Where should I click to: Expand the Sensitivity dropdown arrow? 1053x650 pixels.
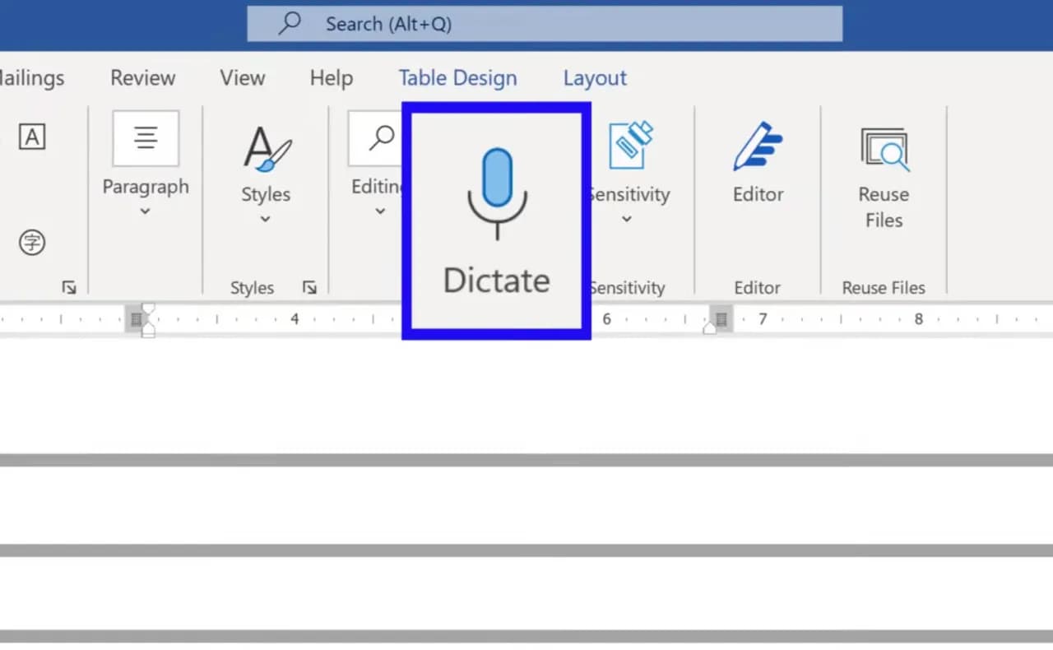(x=627, y=219)
